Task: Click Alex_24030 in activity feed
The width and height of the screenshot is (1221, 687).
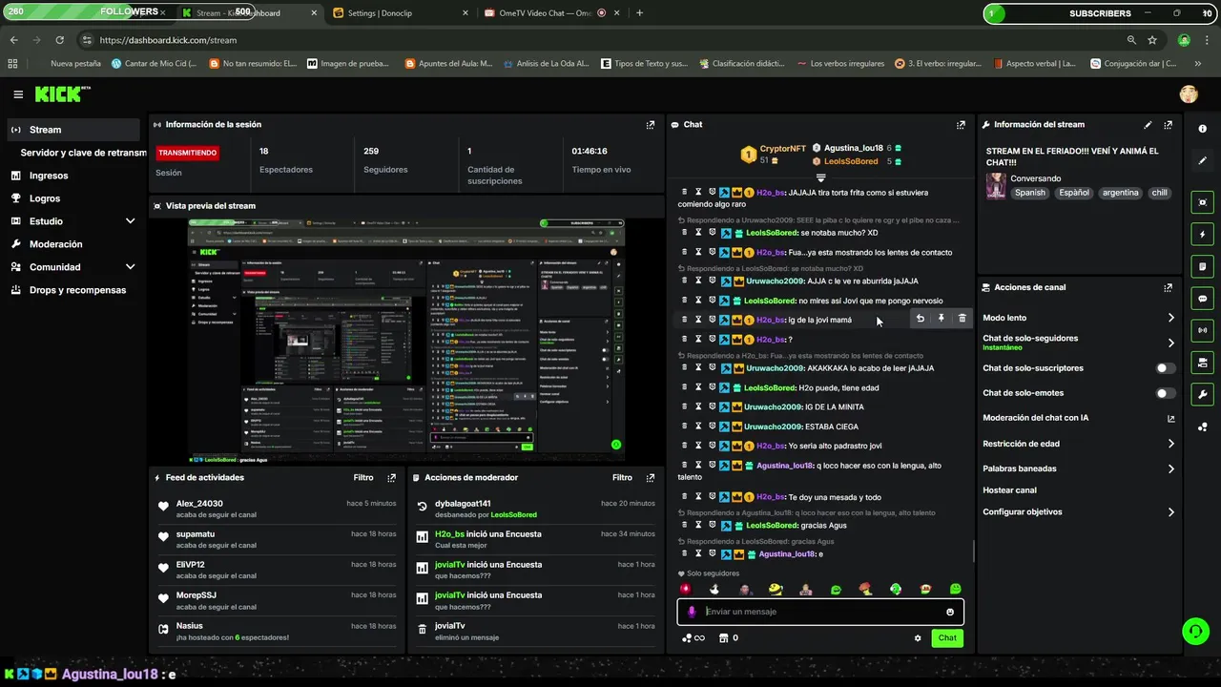Action: click(199, 504)
